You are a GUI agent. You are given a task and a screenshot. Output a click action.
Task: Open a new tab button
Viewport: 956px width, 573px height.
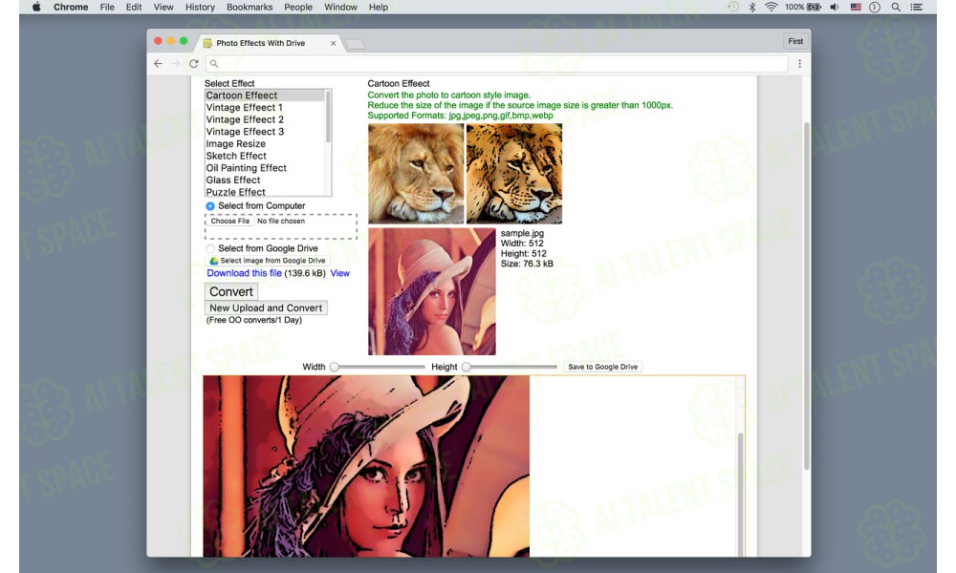pos(355,44)
